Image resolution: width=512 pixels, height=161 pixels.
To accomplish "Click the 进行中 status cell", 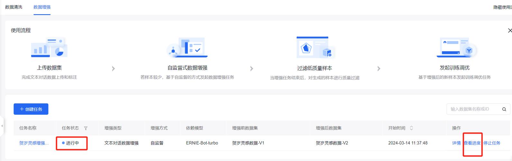I will click(70, 143).
